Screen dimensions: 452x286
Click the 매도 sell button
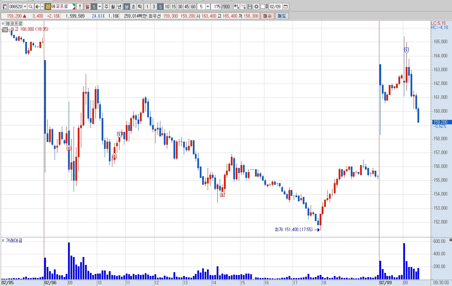click(282, 16)
